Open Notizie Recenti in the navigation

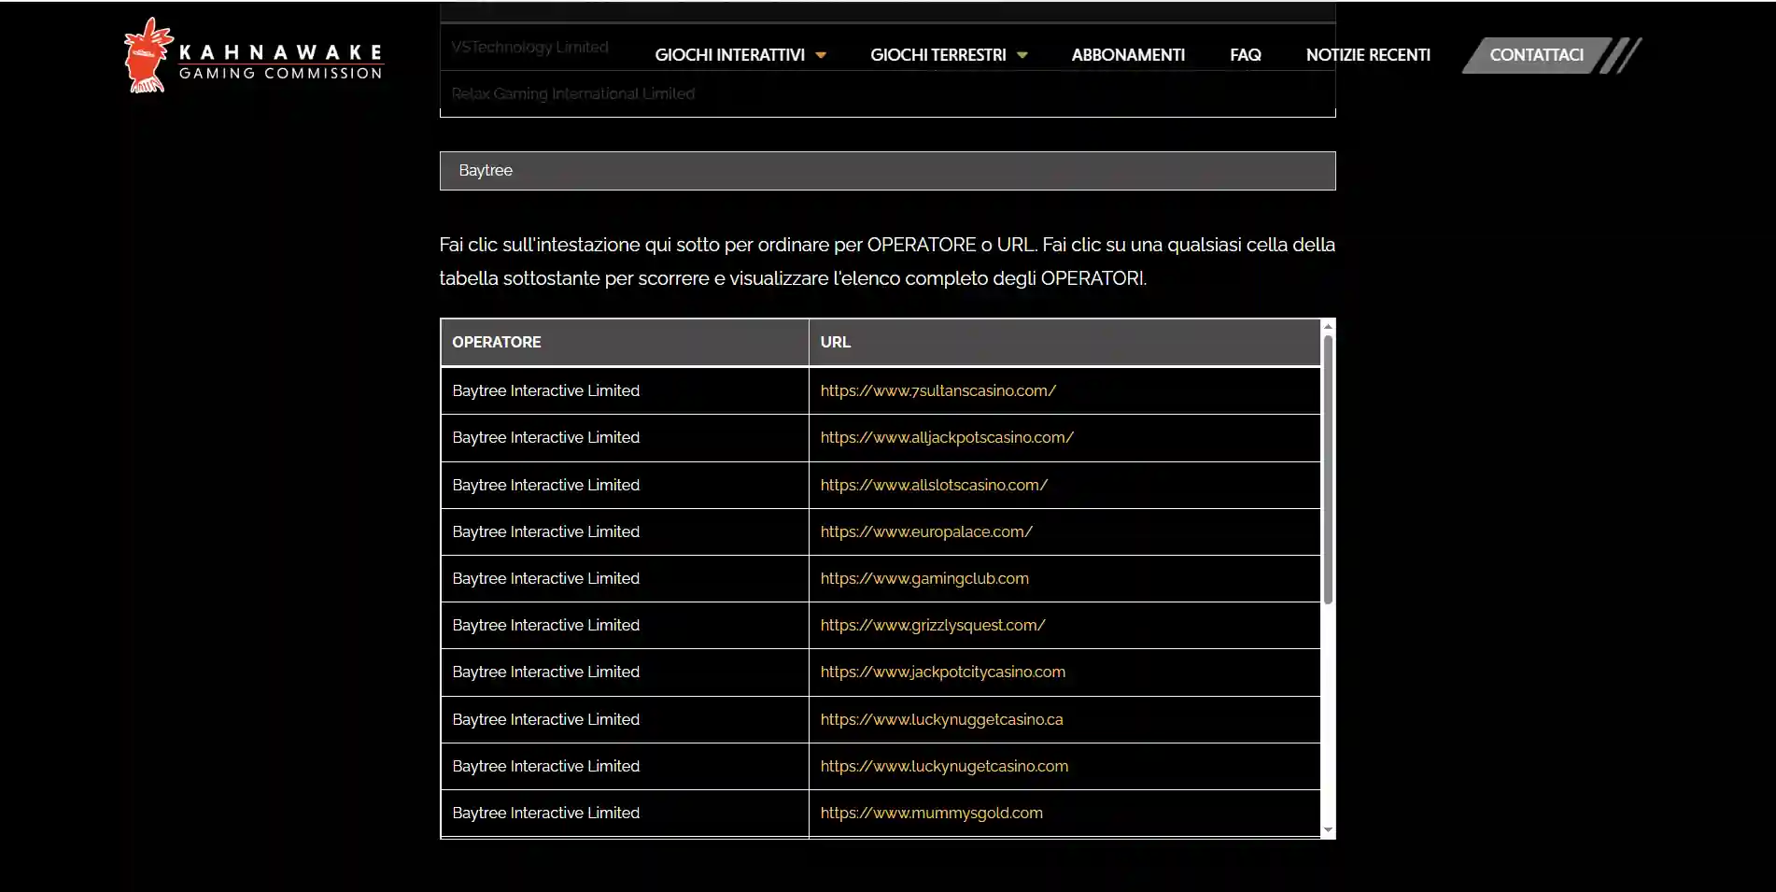pos(1368,55)
